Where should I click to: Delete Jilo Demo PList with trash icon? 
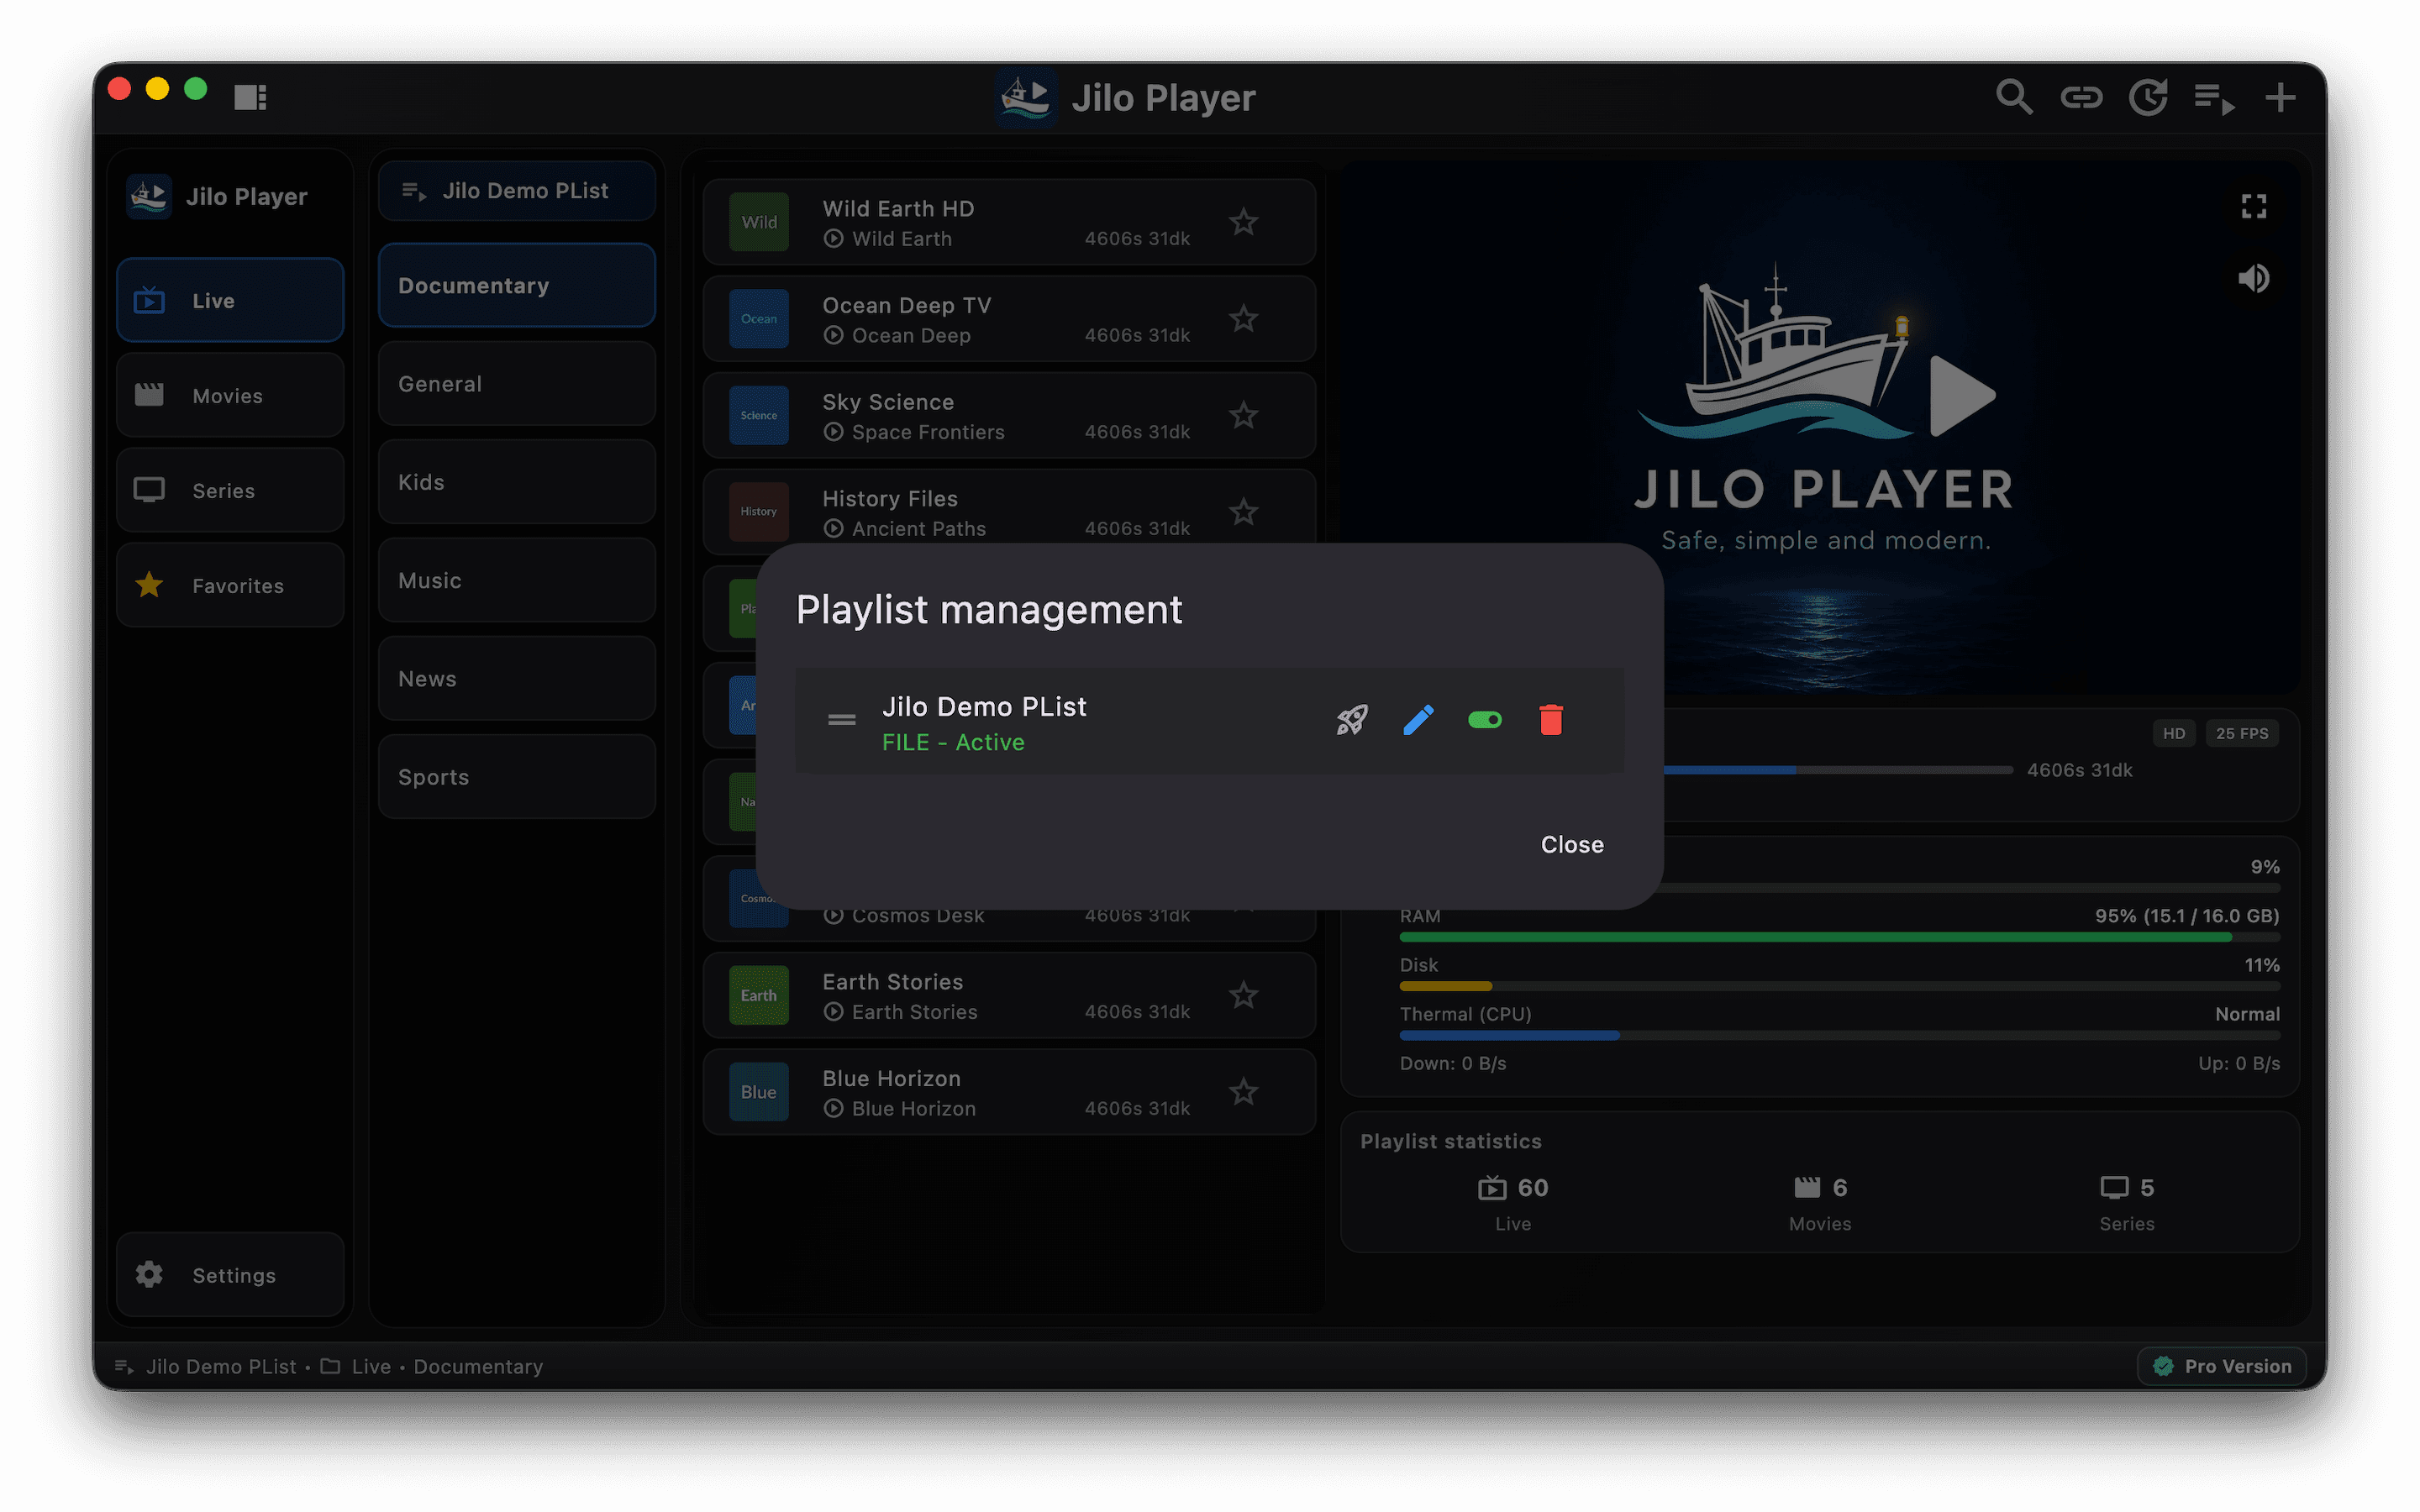[1551, 720]
